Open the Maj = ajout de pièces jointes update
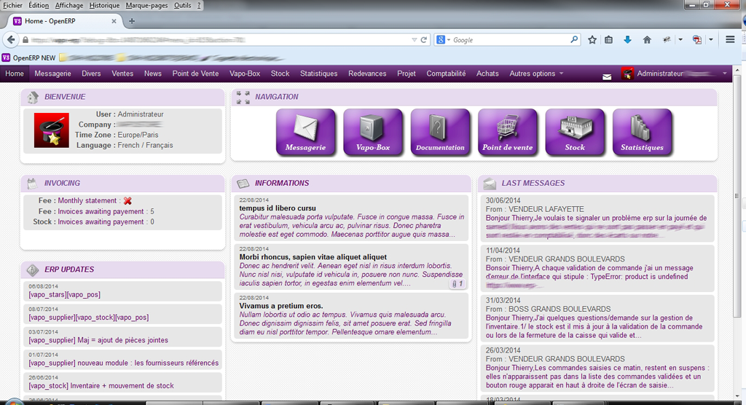746x405 pixels. click(98, 340)
